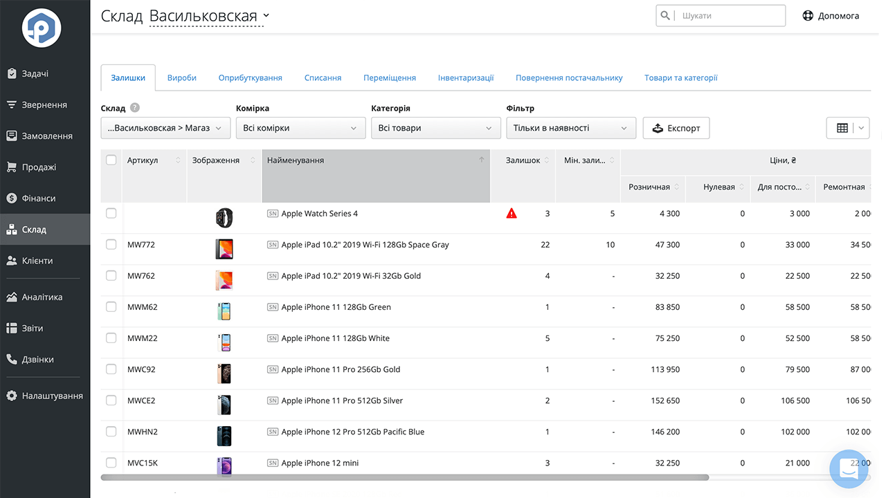The height and width of the screenshot is (498, 886).
Task: Open the Переміщення tab
Action: tap(390, 77)
